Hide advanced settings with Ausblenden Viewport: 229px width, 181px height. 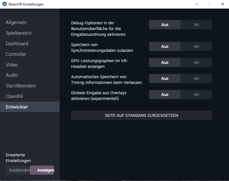[x=18, y=170]
